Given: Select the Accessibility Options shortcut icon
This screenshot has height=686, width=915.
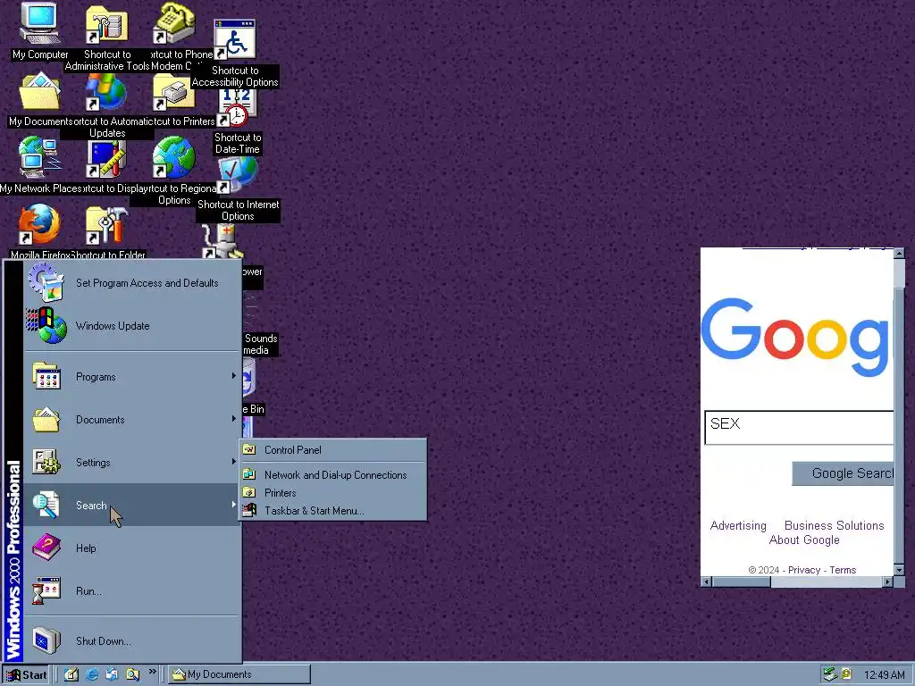Looking at the screenshot, I should 235,39.
